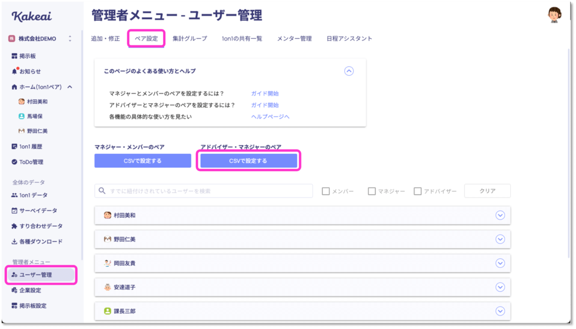This screenshot has height=329, width=576.
Task: Check the アドバイザー filter checkbox
Action: 417,191
